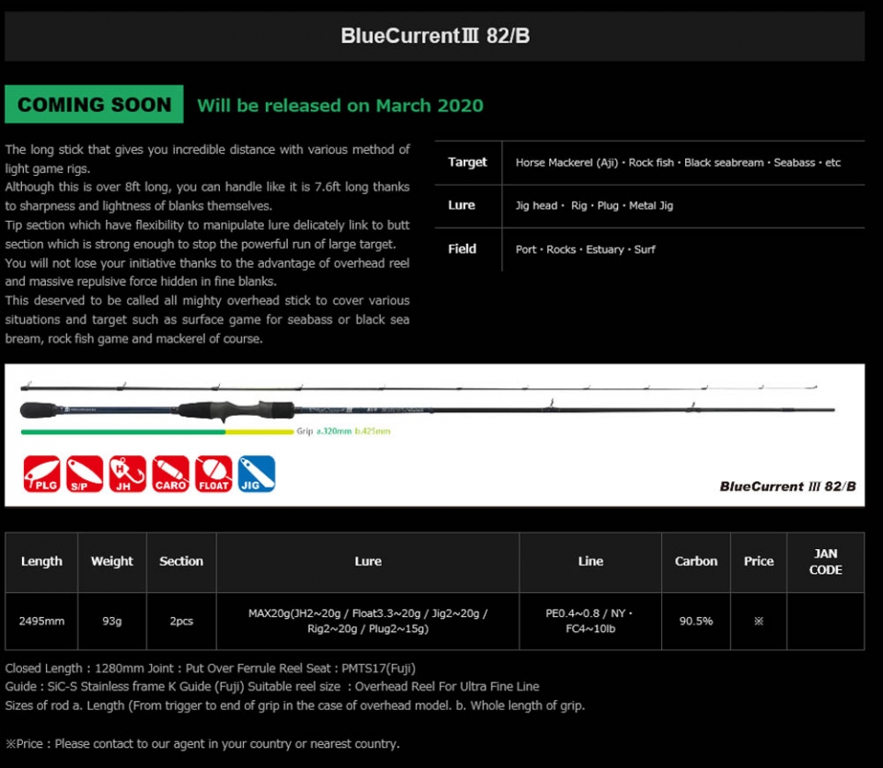This screenshot has height=768, width=883.
Task: Click the 2pcs section value
Action: [181, 621]
